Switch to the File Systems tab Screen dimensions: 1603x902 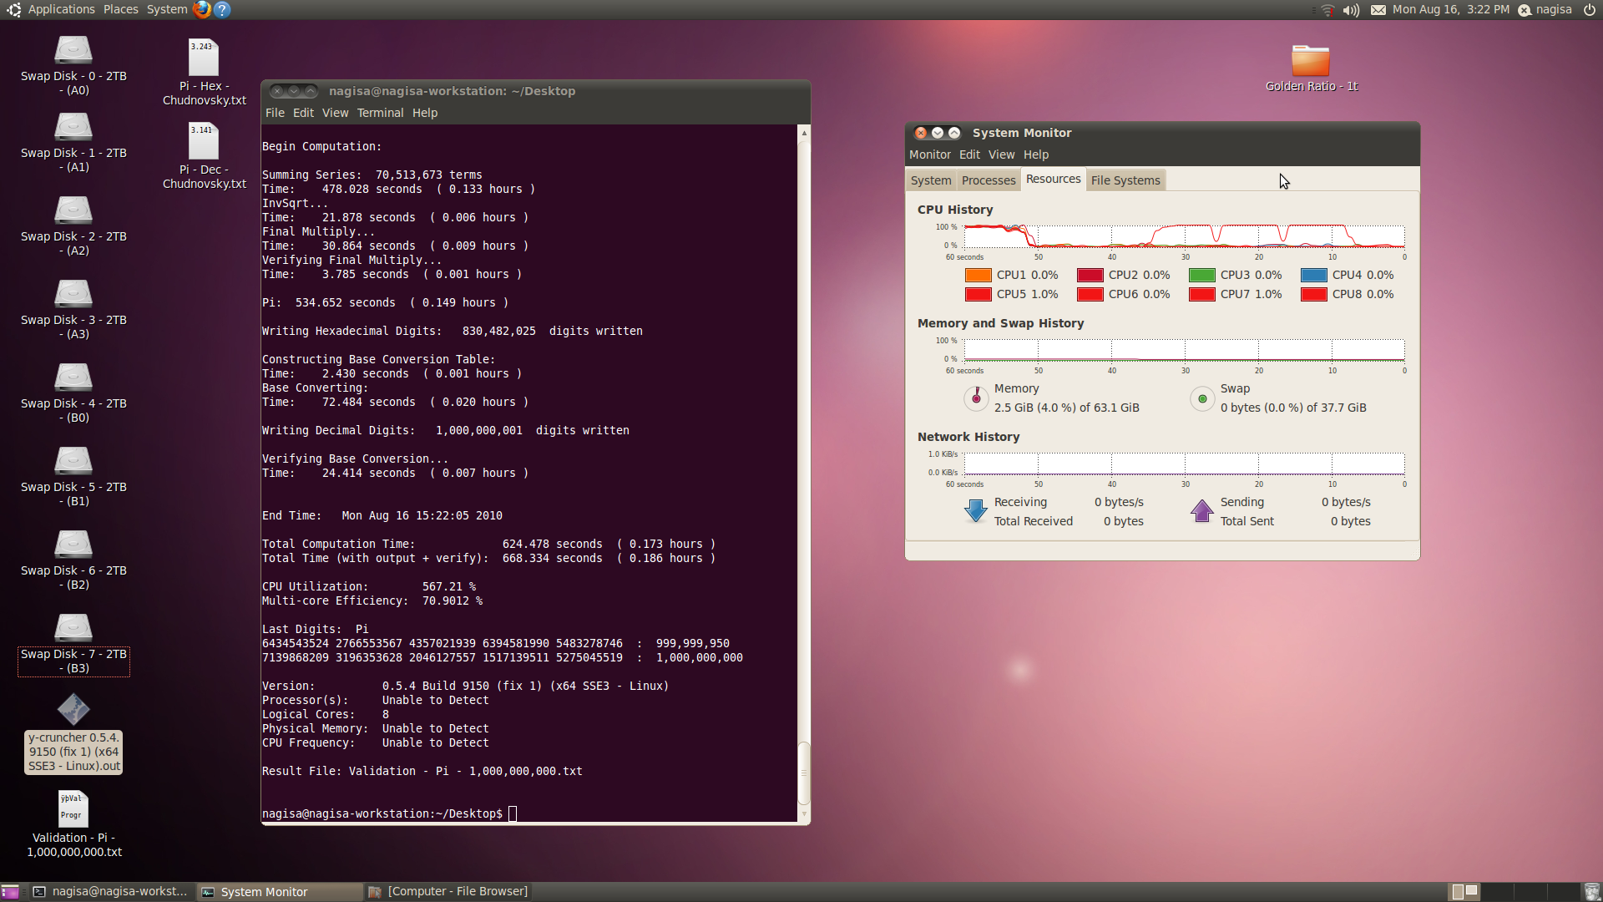(1125, 180)
